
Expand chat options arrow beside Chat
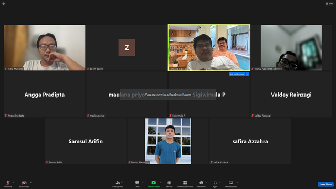tap(143, 183)
